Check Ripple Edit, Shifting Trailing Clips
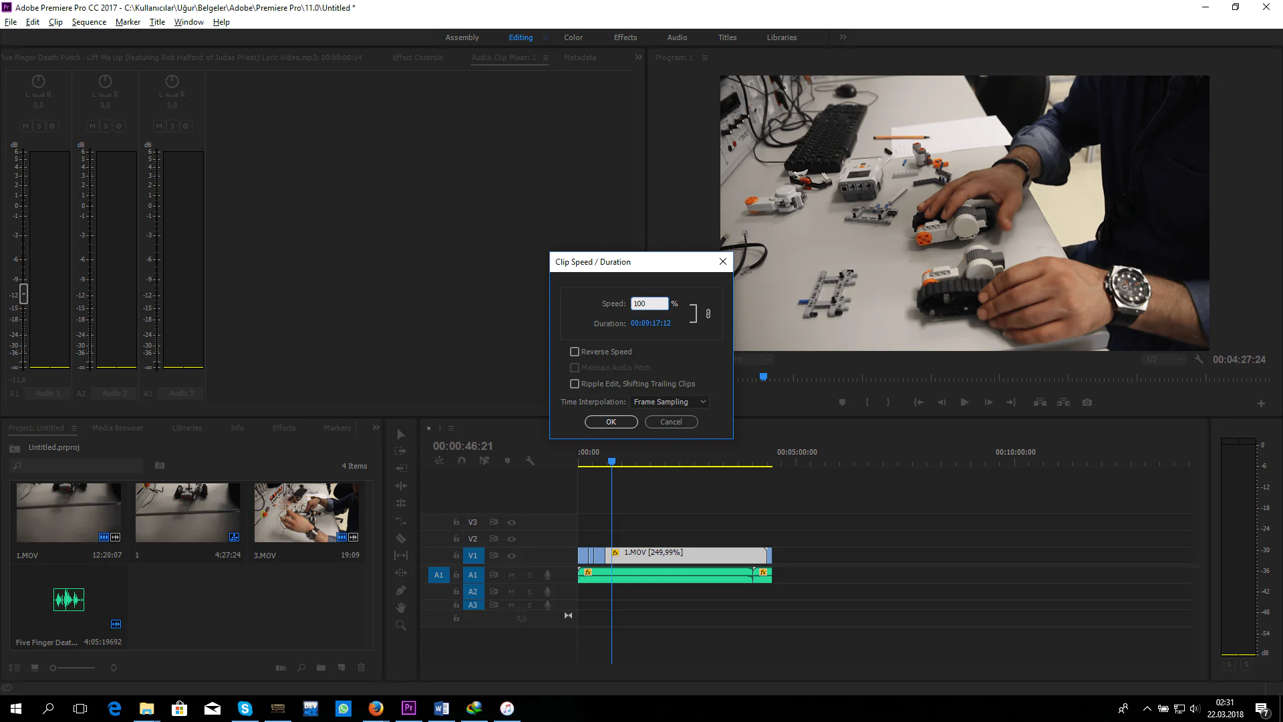1283x722 pixels. click(x=575, y=384)
